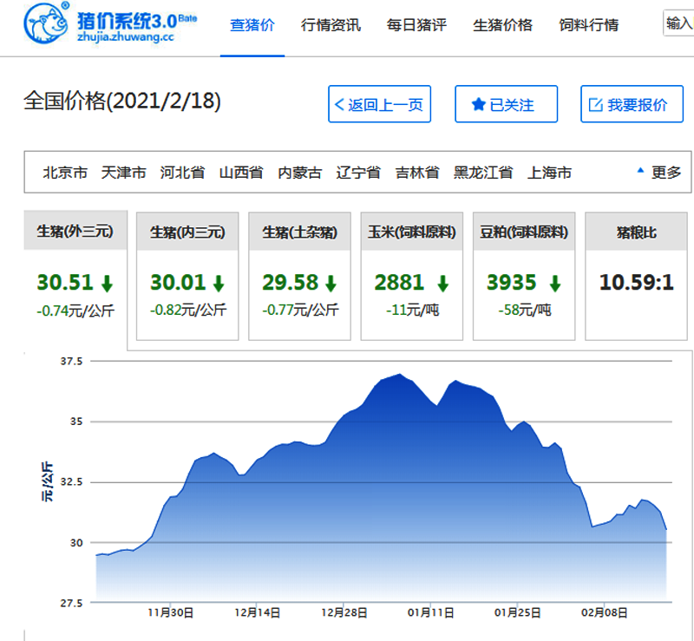
Task: Click the 10.59:1 ratio value
Action: pos(636,282)
